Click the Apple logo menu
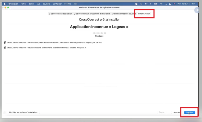The height and width of the screenshot is (122, 202). point(4,4)
